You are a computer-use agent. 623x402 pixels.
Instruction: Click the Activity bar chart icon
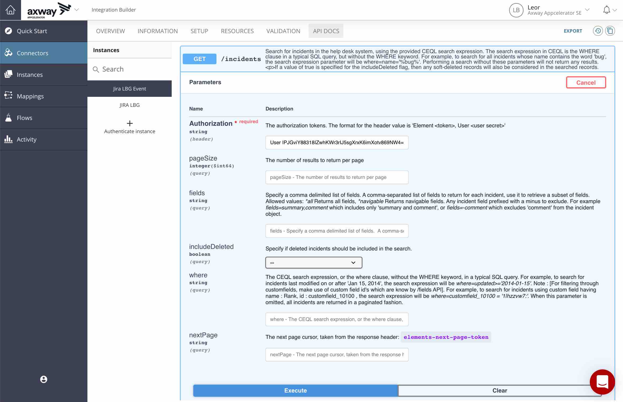coord(8,139)
